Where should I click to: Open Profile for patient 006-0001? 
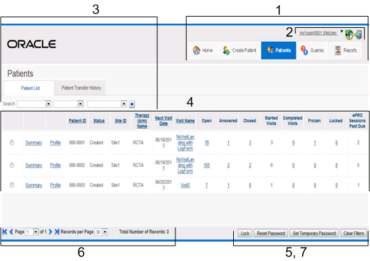click(x=55, y=143)
